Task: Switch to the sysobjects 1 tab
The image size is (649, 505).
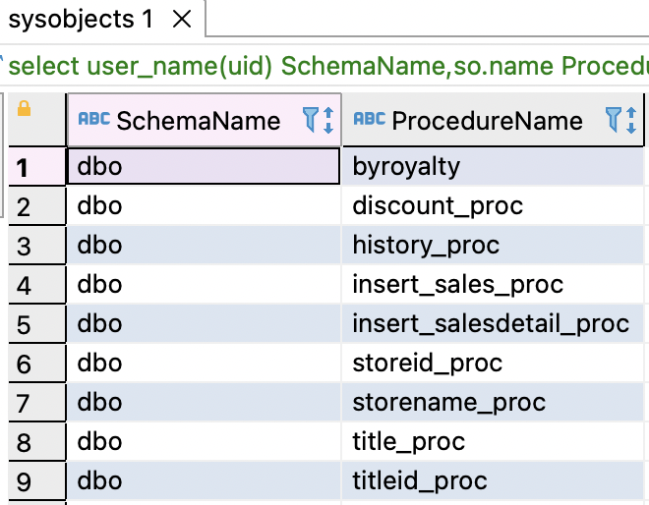Action: coord(81,19)
